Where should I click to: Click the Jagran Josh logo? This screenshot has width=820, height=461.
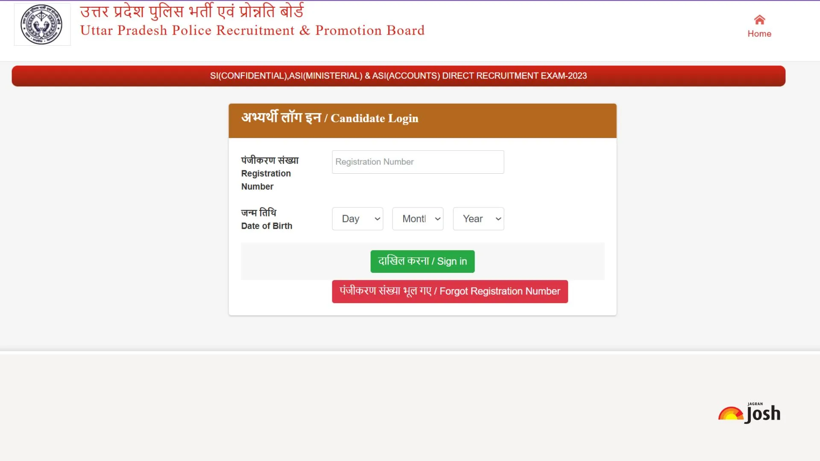click(750, 413)
